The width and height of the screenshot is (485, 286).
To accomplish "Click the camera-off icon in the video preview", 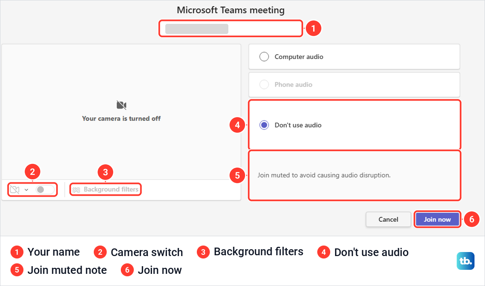I will (121, 105).
